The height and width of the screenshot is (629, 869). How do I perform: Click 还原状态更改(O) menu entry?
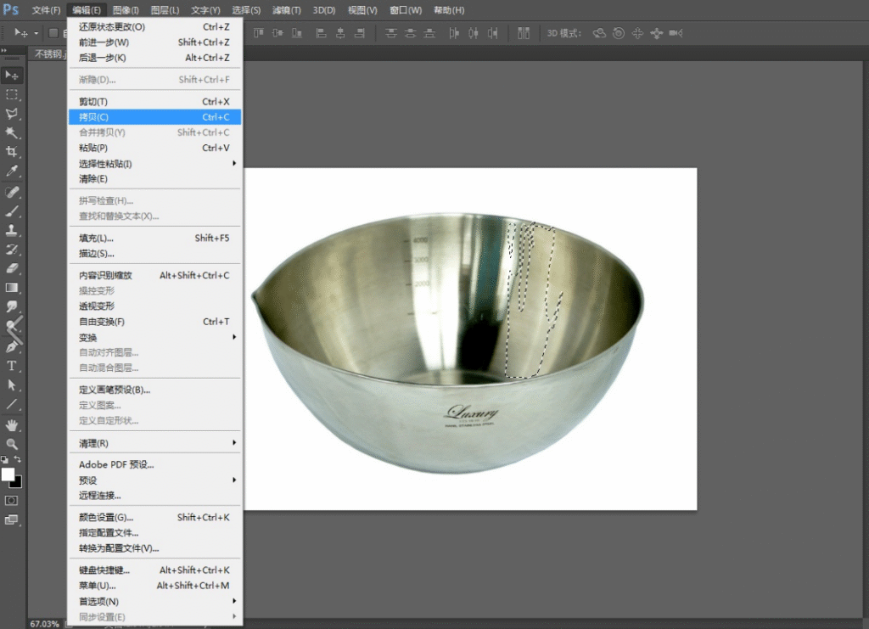pos(154,26)
